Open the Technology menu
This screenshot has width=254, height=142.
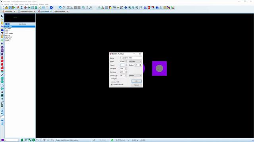[x=33, y=4]
